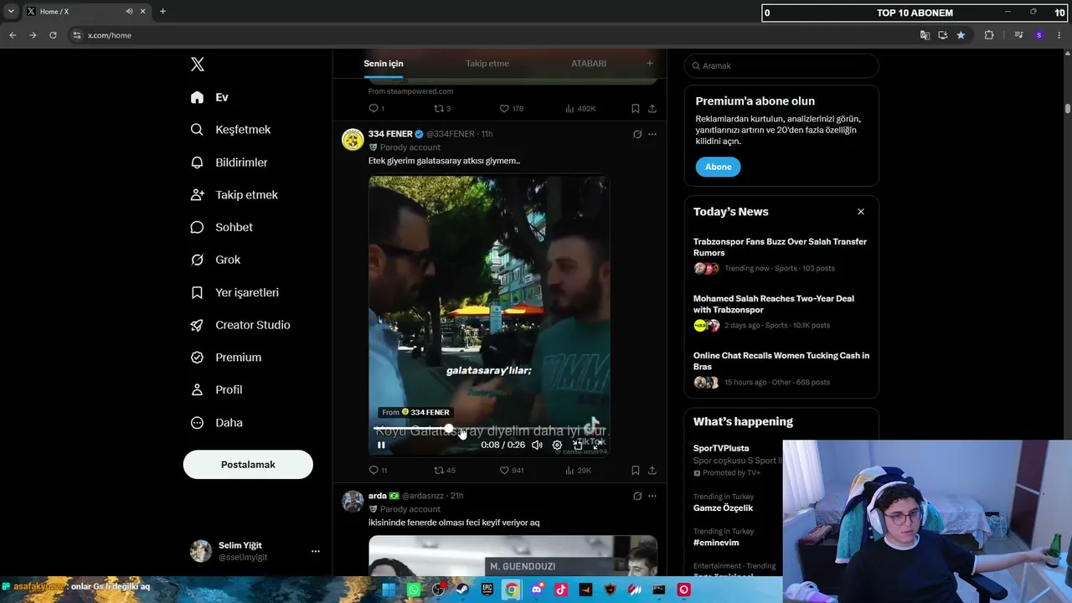Open Yer işaretleri bookmarks

(234, 292)
